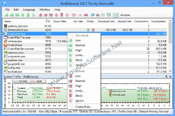
Task: Choose Ignore under Upload in context menu
Action: pos(84,101)
